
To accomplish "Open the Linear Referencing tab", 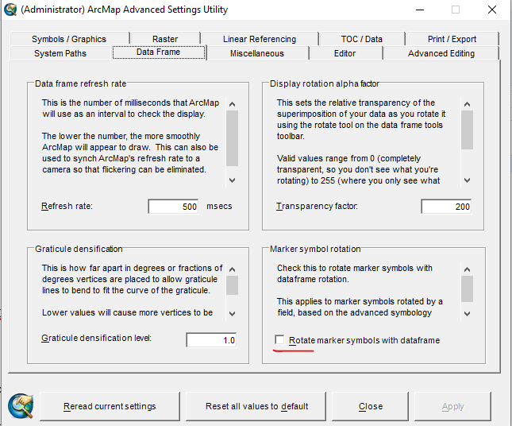I will click(x=259, y=39).
